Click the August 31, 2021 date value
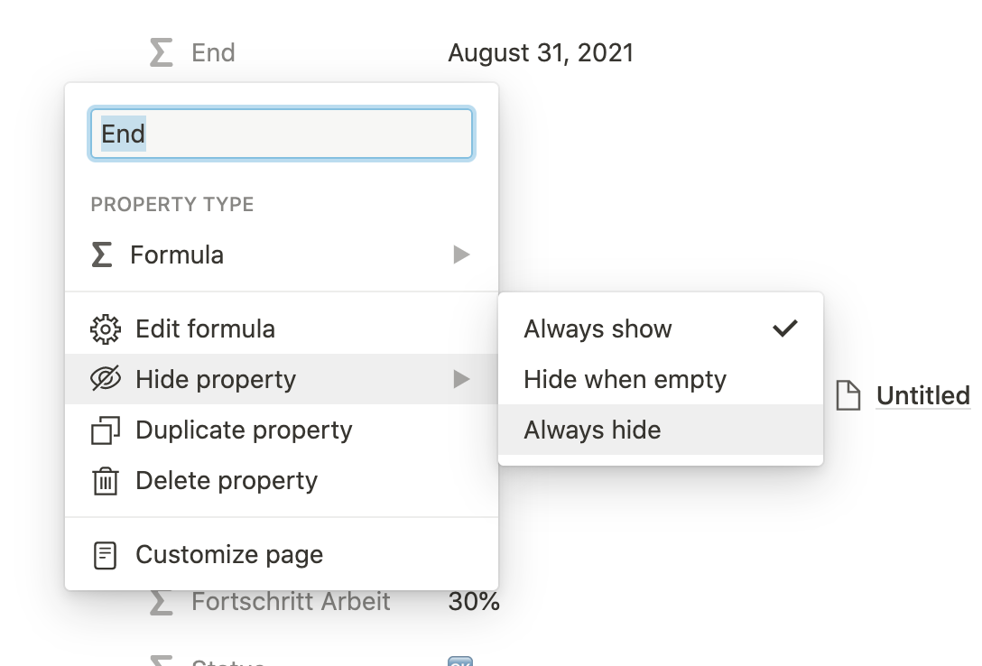 [542, 53]
